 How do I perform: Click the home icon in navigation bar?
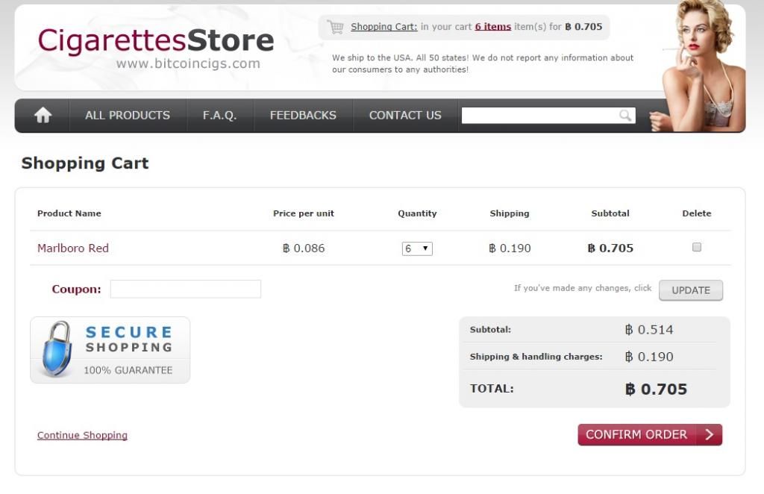tap(43, 115)
